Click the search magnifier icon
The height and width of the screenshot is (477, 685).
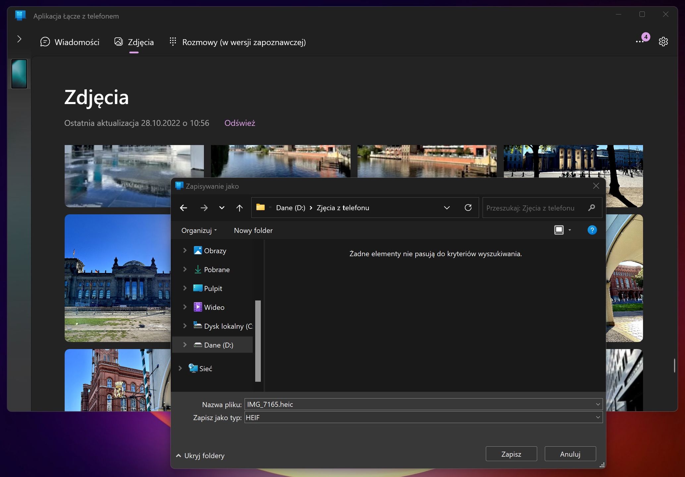tap(592, 208)
